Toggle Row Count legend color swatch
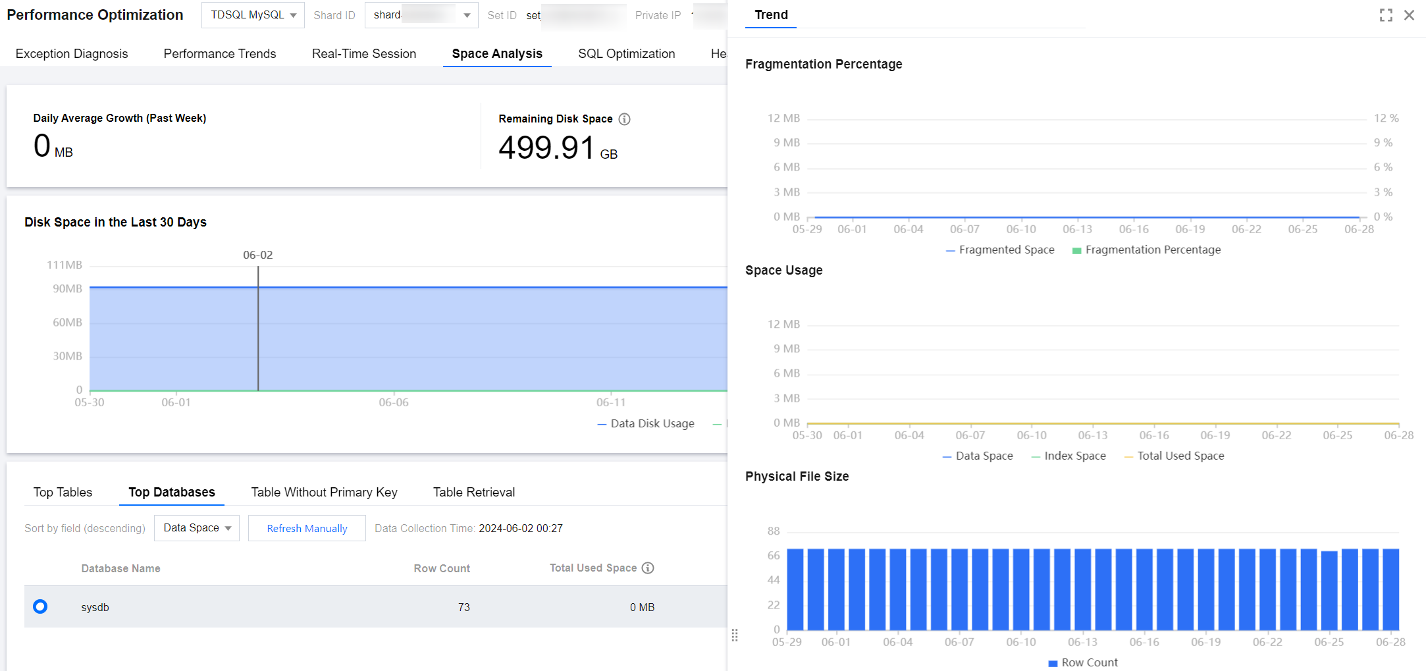Viewport: 1426px width, 671px height. pos(1053,663)
